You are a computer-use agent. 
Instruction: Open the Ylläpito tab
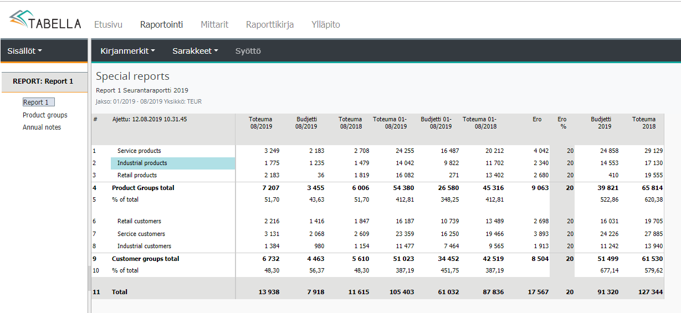point(326,25)
